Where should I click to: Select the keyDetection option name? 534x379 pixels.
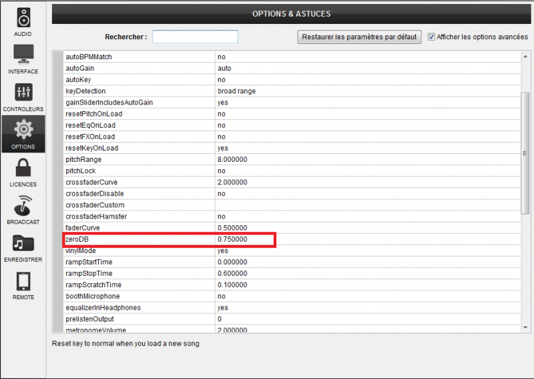85,91
